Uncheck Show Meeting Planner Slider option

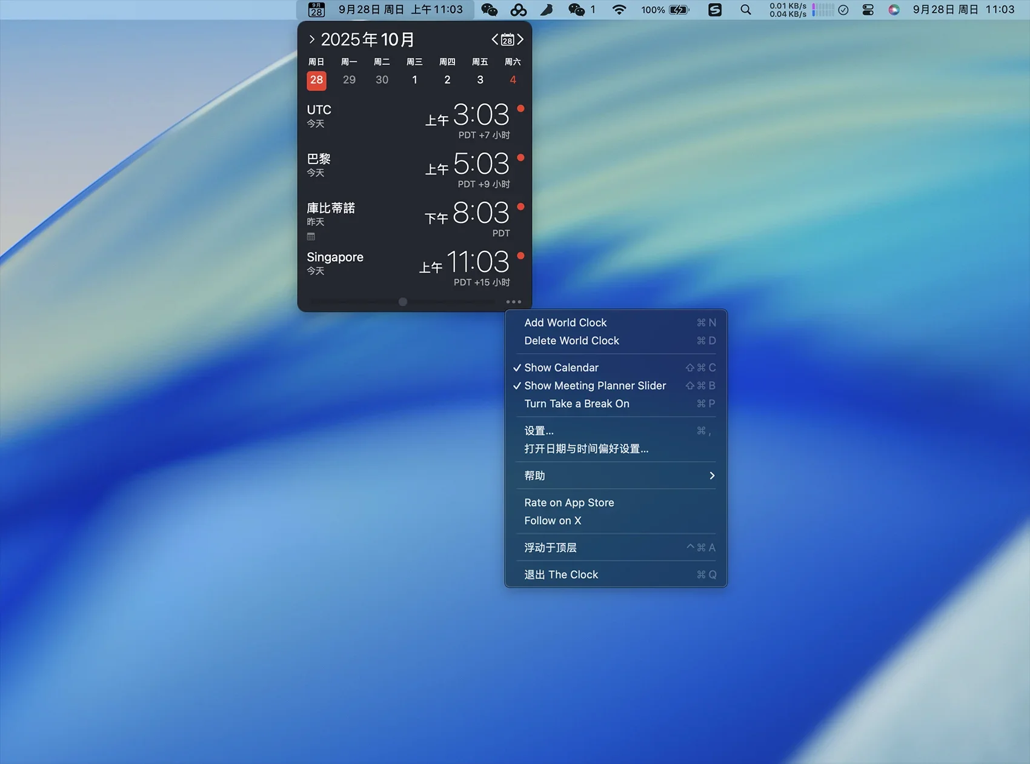pyautogui.click(x=616, y=385)
